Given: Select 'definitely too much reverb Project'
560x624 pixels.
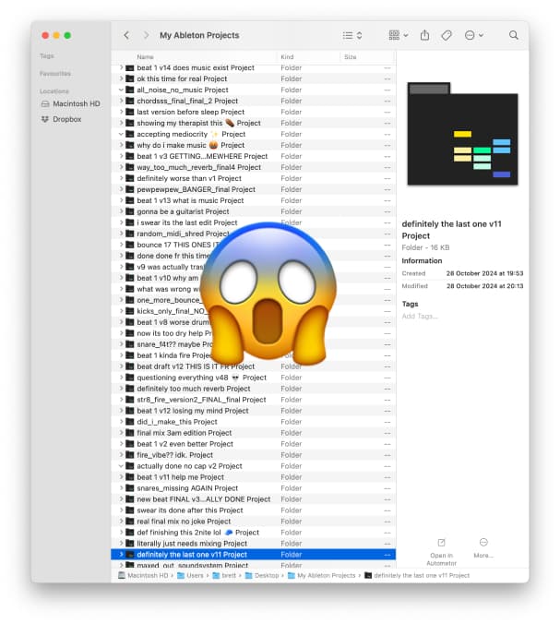Looking at the screenshot, I should click(254, 389).
